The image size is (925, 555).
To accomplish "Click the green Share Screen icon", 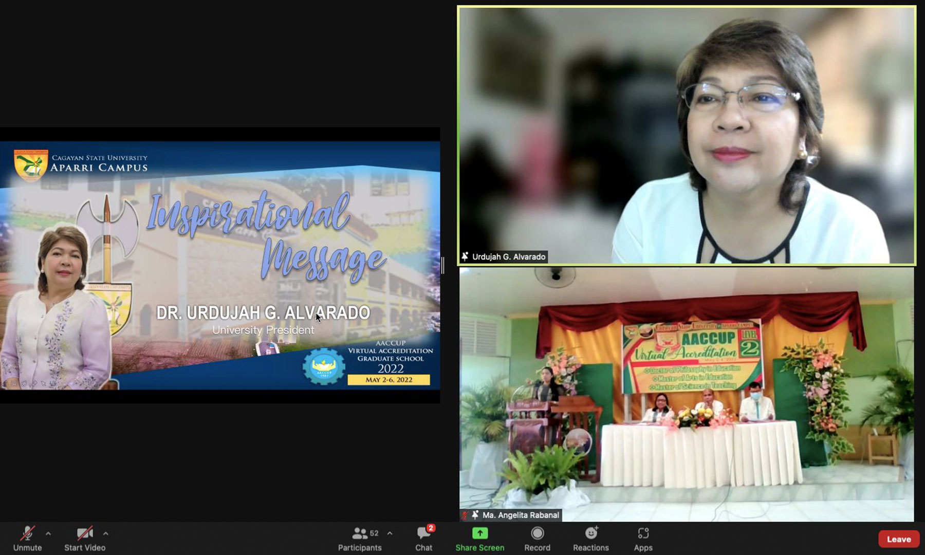I will click(479, 533).
